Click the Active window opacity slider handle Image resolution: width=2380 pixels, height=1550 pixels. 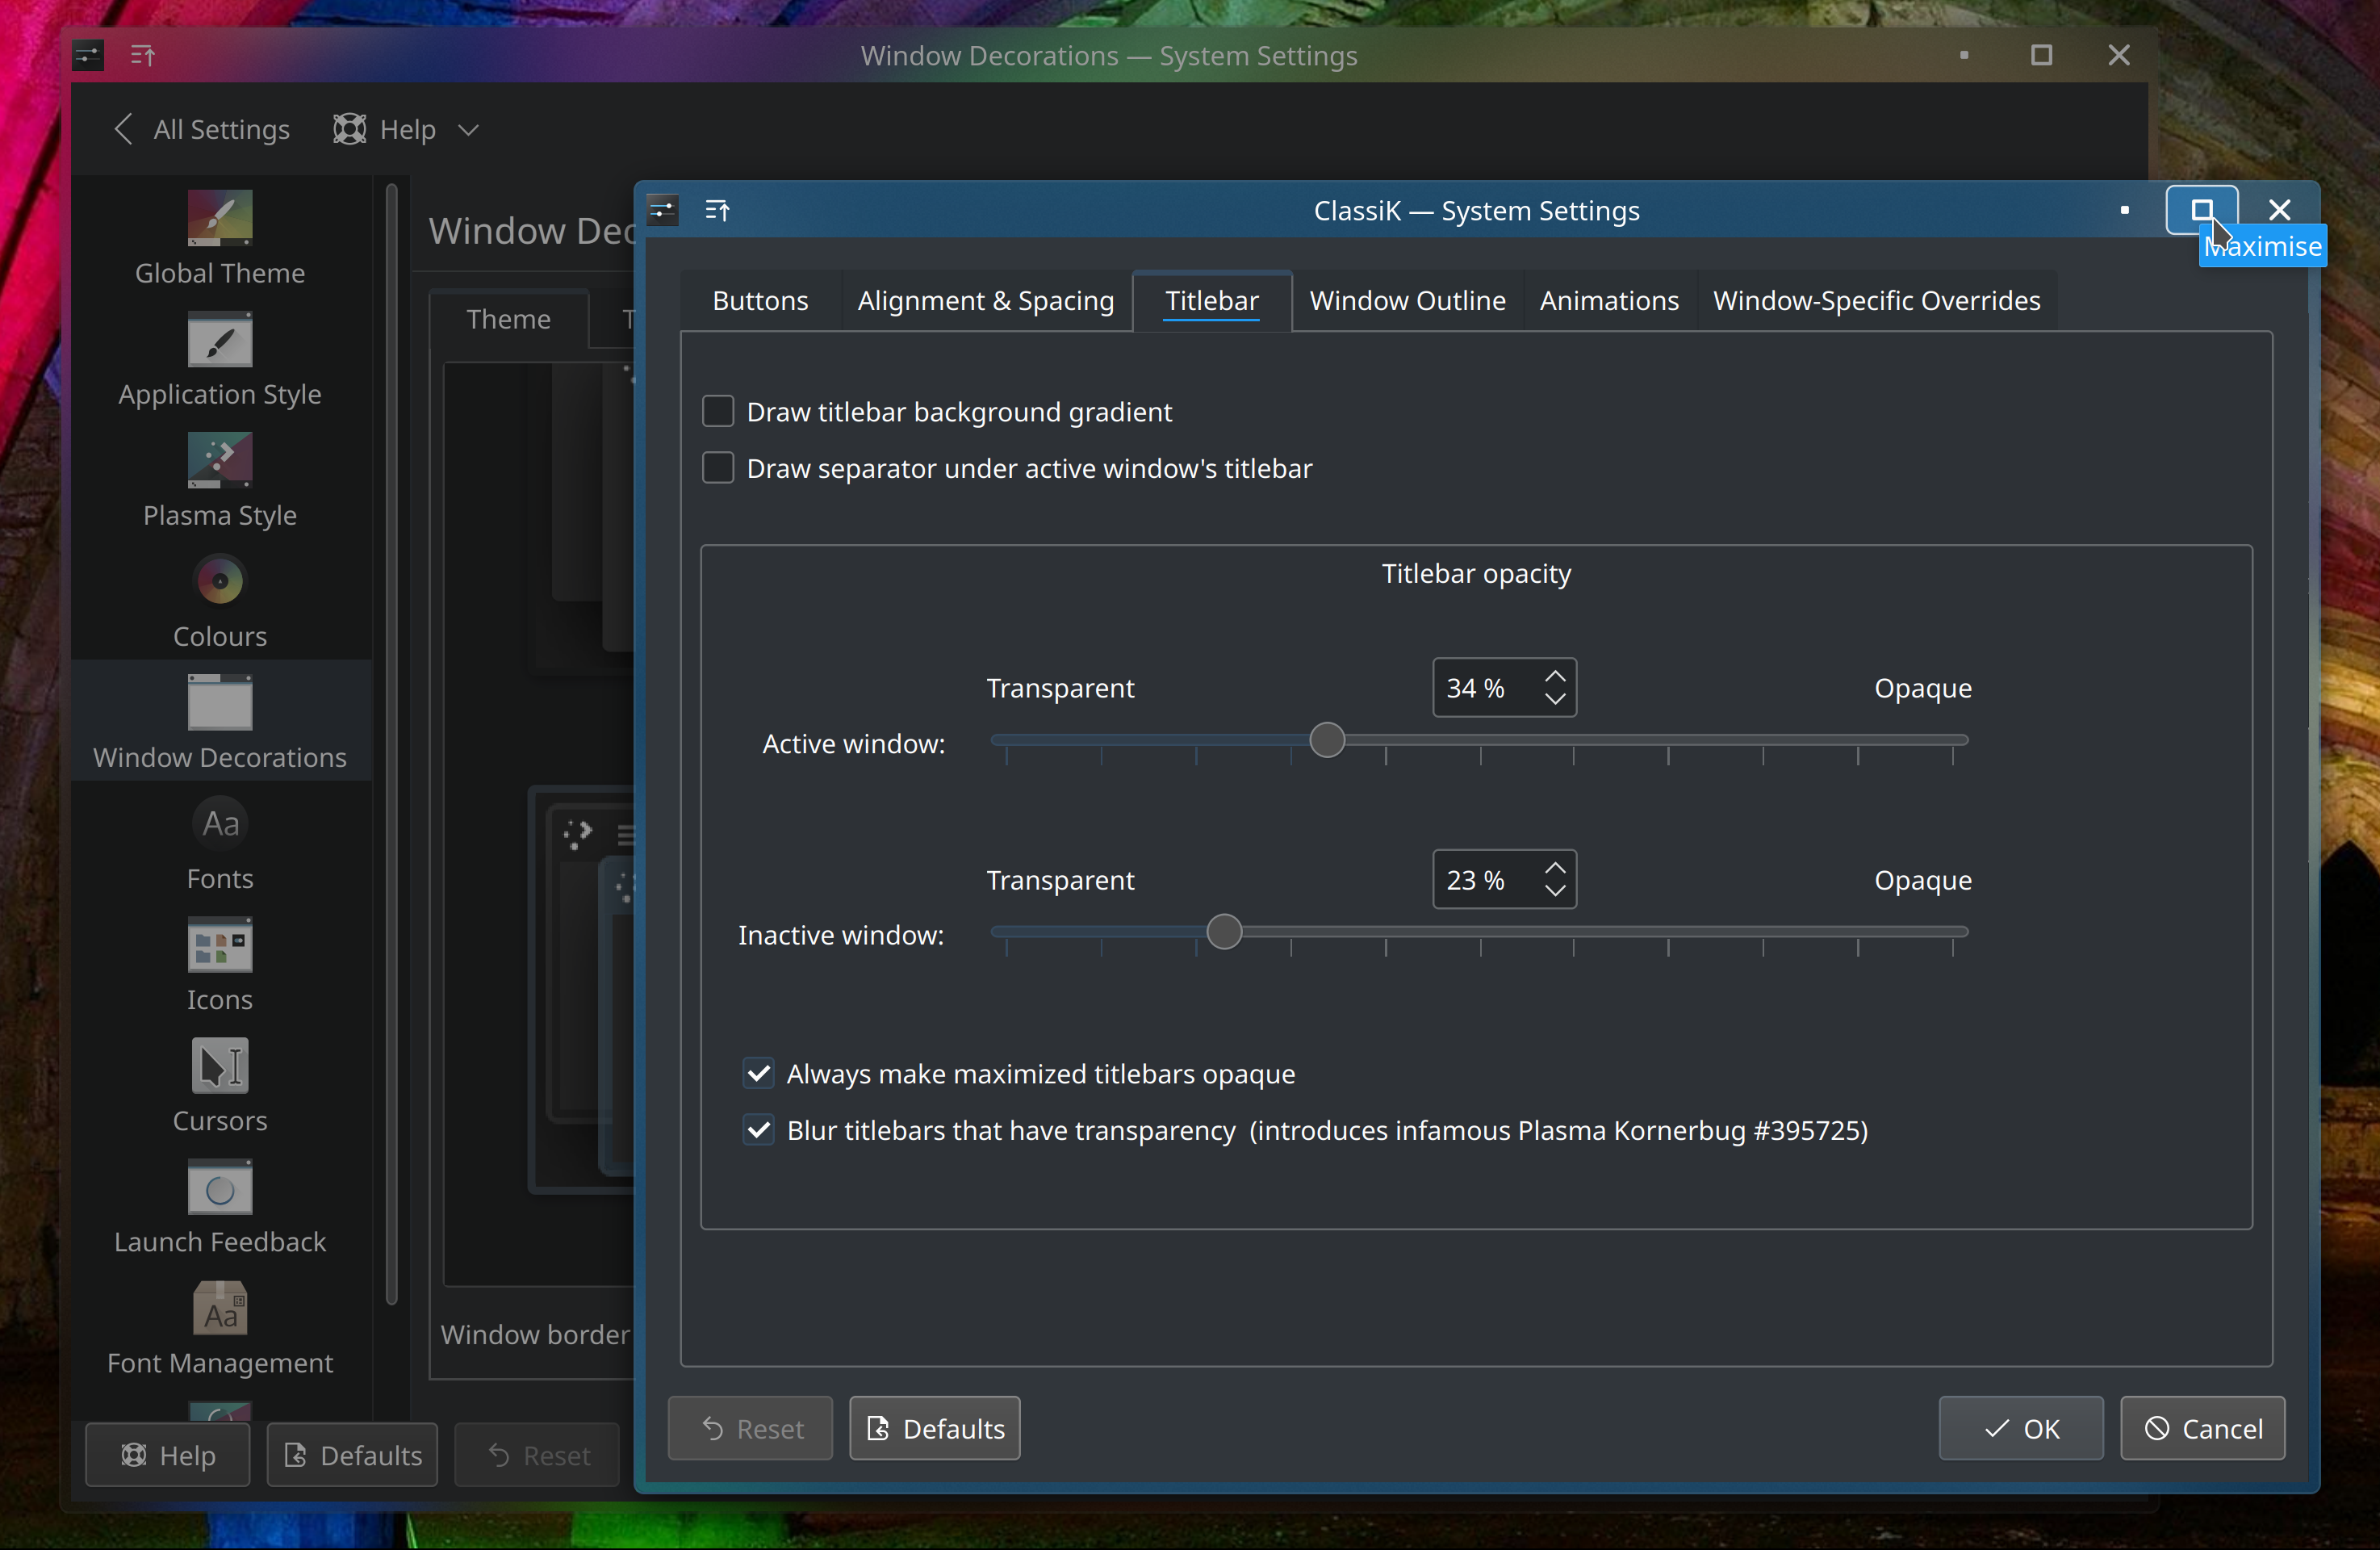click(x=1327, y=740)
